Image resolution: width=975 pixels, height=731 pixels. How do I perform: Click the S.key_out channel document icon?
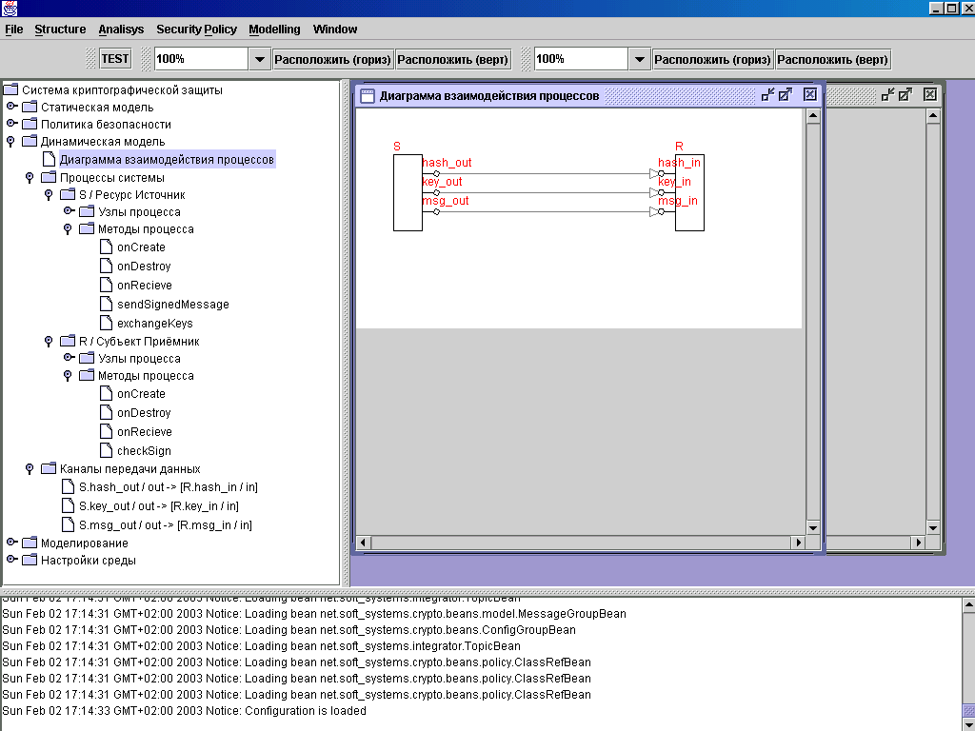click(68, 506)
